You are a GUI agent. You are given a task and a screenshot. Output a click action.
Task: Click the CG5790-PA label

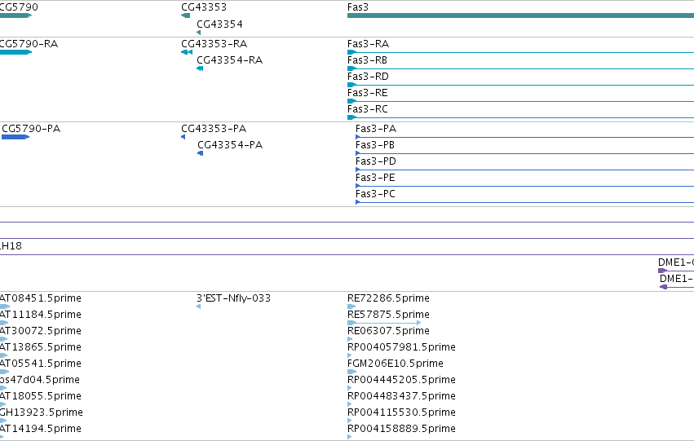pyautogui.click(x=31, y=129)
